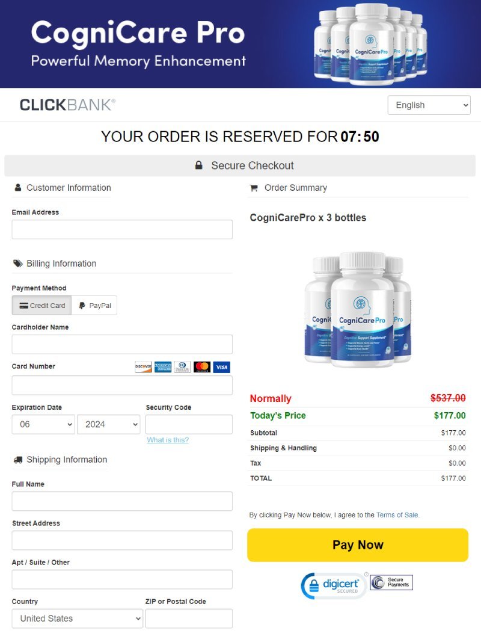The height and width of the screenshot is (642, 481).
Task: Click the CogniCarePro three bottles image
Action: click(x=358, y=309)
